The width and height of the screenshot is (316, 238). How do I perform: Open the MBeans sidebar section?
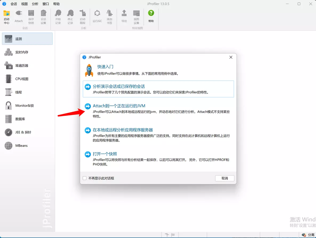click(9, 146)
